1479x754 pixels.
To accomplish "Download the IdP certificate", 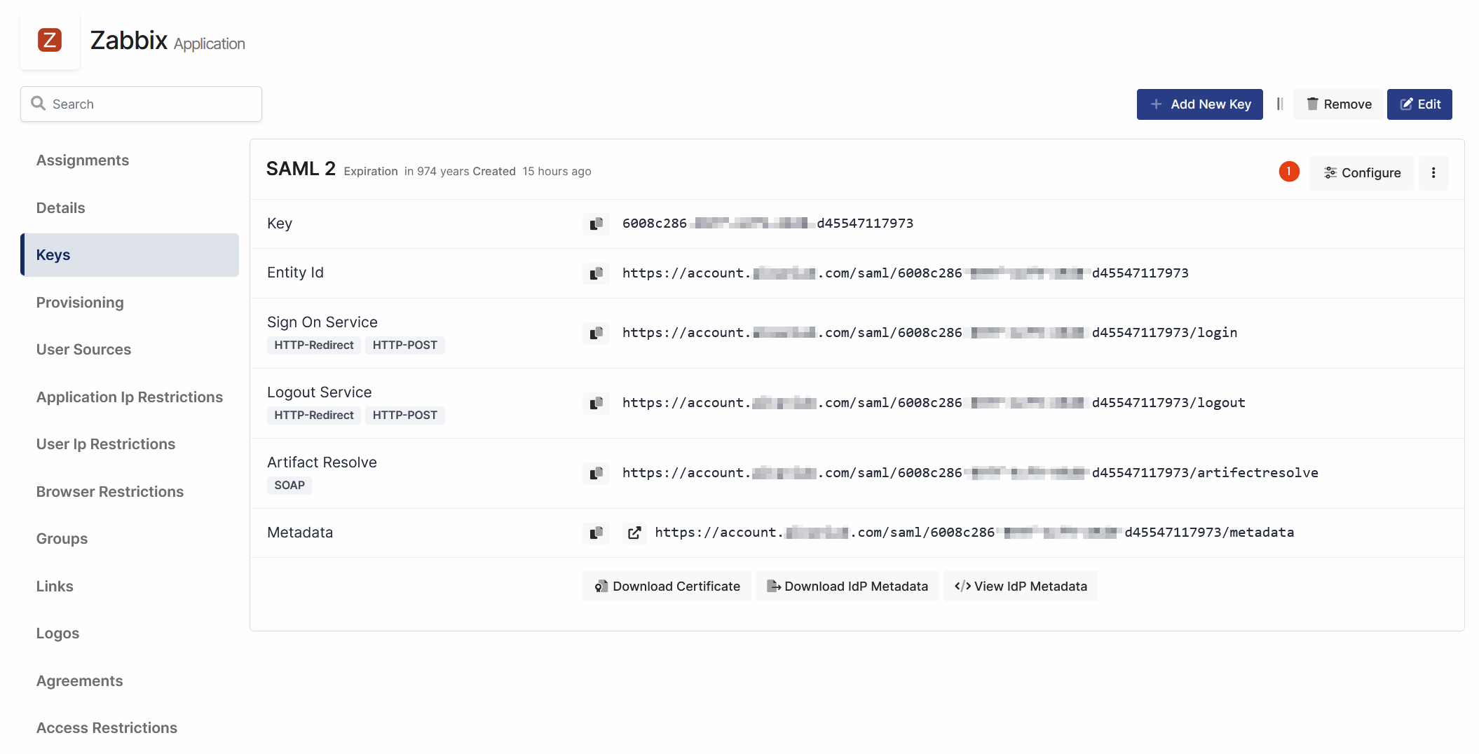I will point(667,587).
